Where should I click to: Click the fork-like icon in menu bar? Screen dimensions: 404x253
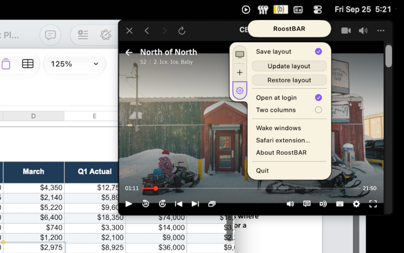coord(263,10)
